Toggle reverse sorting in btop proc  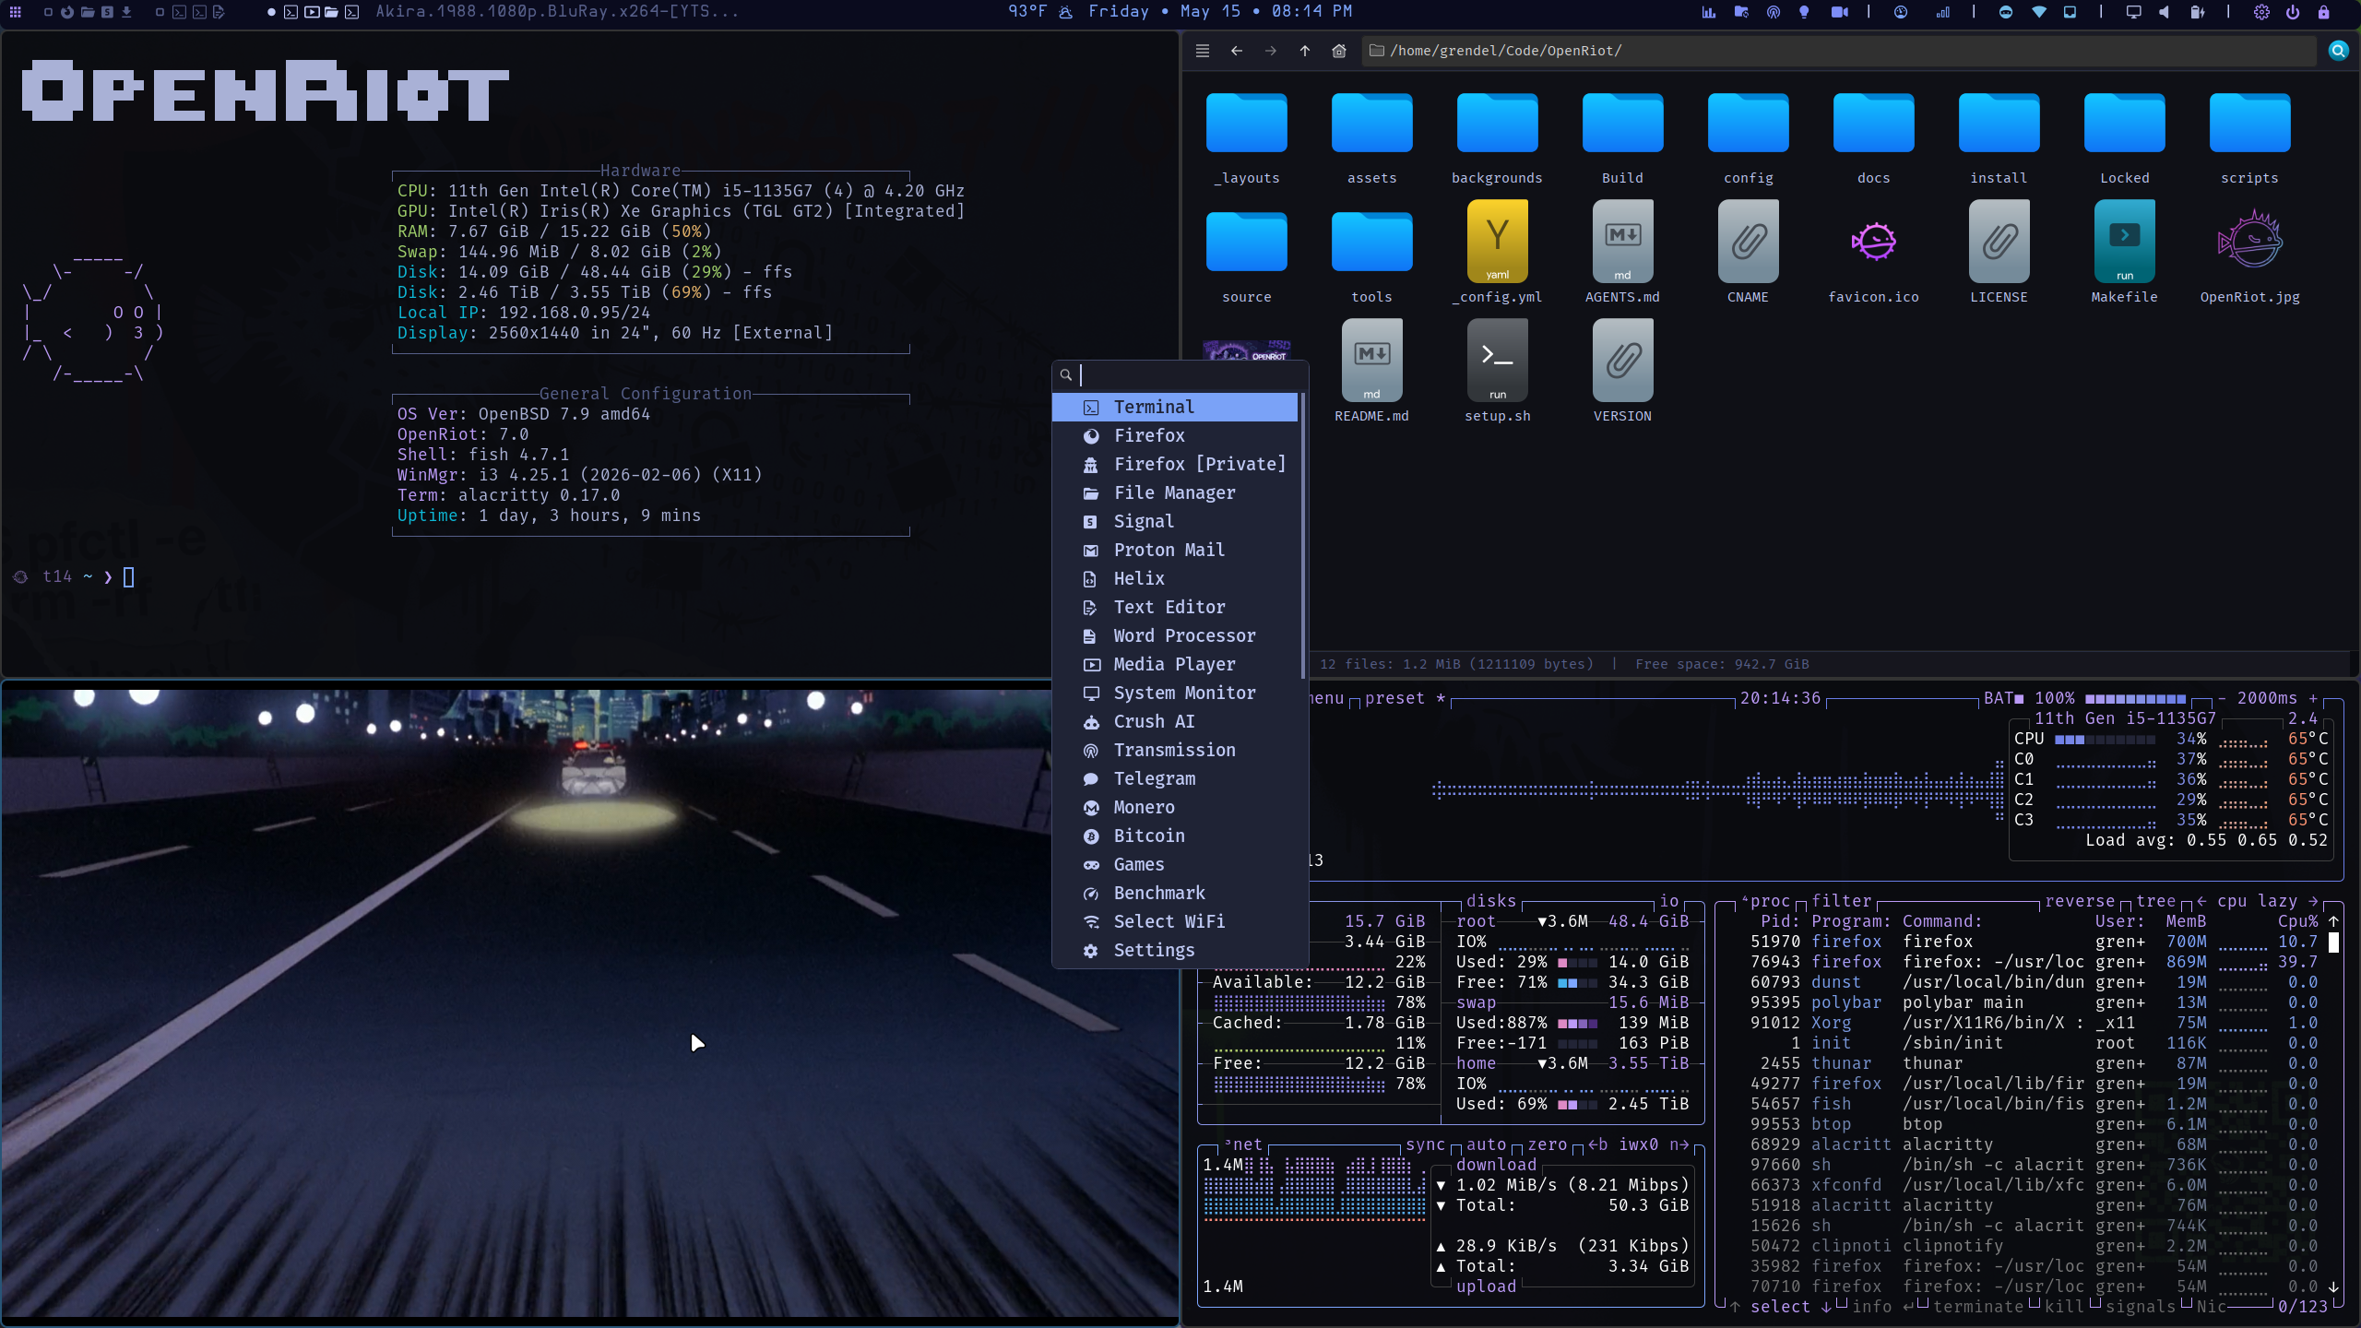2079,901
